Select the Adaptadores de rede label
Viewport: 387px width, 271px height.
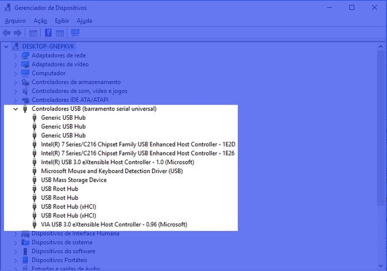point(59,55)
